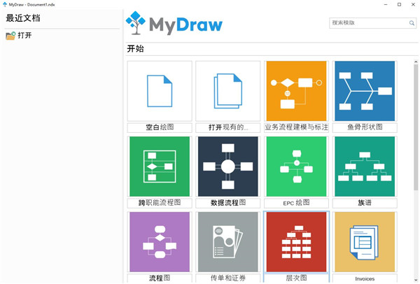This screenshot has width=420, height=284.
Task: Select the yellow Invoices template icon
Action: pyautogui.click(x=365, y=242)
